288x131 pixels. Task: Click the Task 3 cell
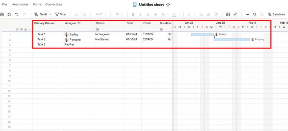click(x=48, y=45)
